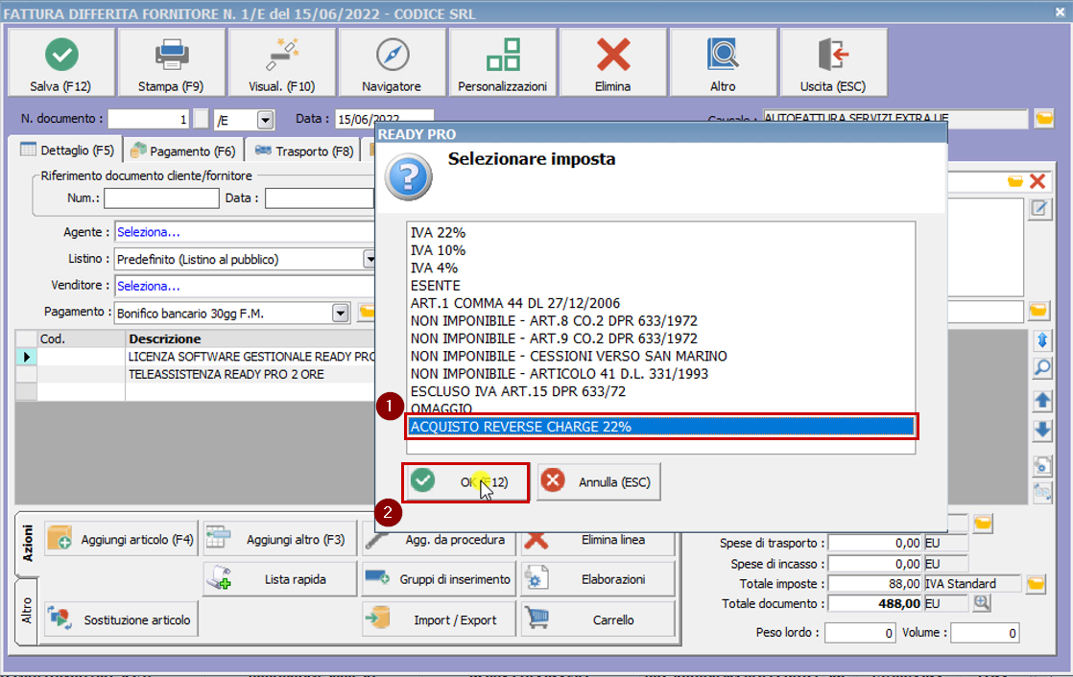Click Aggiungi articolo (F4)
This screenshot has height=677, width=1073.
[x=121, y=540]
